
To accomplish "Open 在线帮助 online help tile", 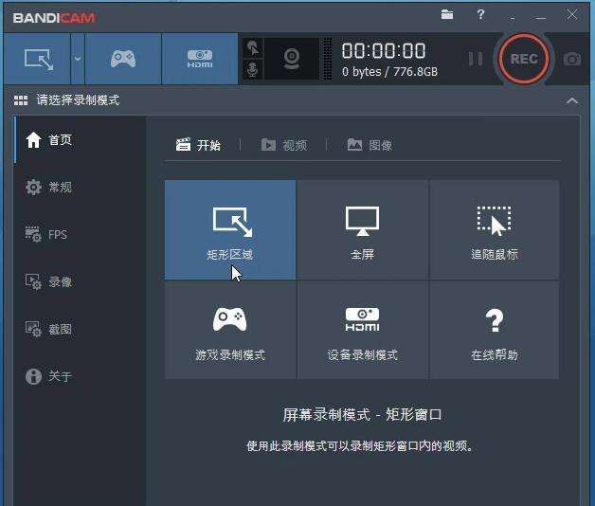I will pyautogui.click(x=495, y=331).
